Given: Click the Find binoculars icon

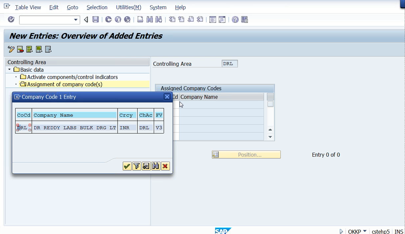Looking at the screenshot, I should [x=149, y=20].
